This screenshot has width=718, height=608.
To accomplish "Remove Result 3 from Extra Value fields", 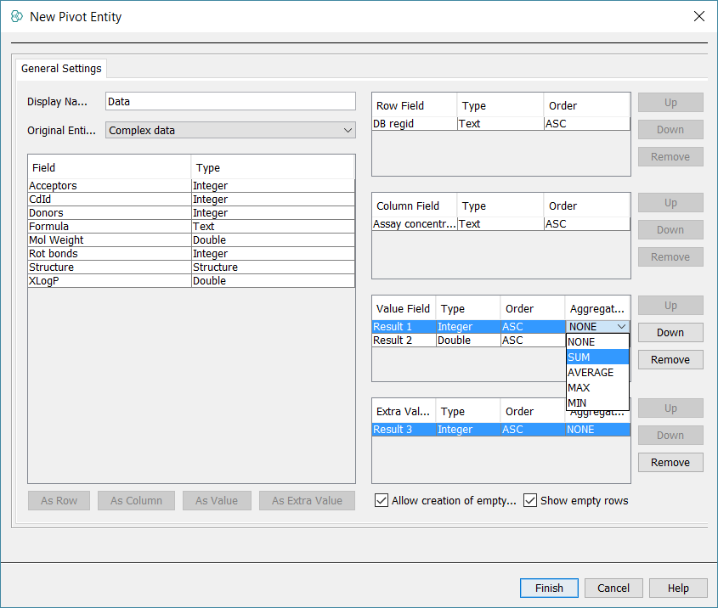I will (x=670, y=463).
